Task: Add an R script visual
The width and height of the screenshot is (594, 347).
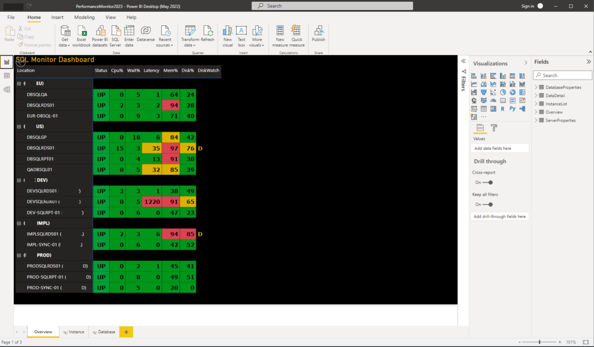Action: coord(503,109)
